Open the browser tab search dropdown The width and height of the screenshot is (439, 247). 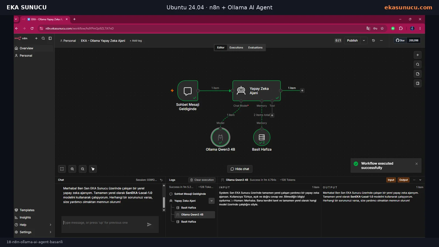(x=16, y=19)
